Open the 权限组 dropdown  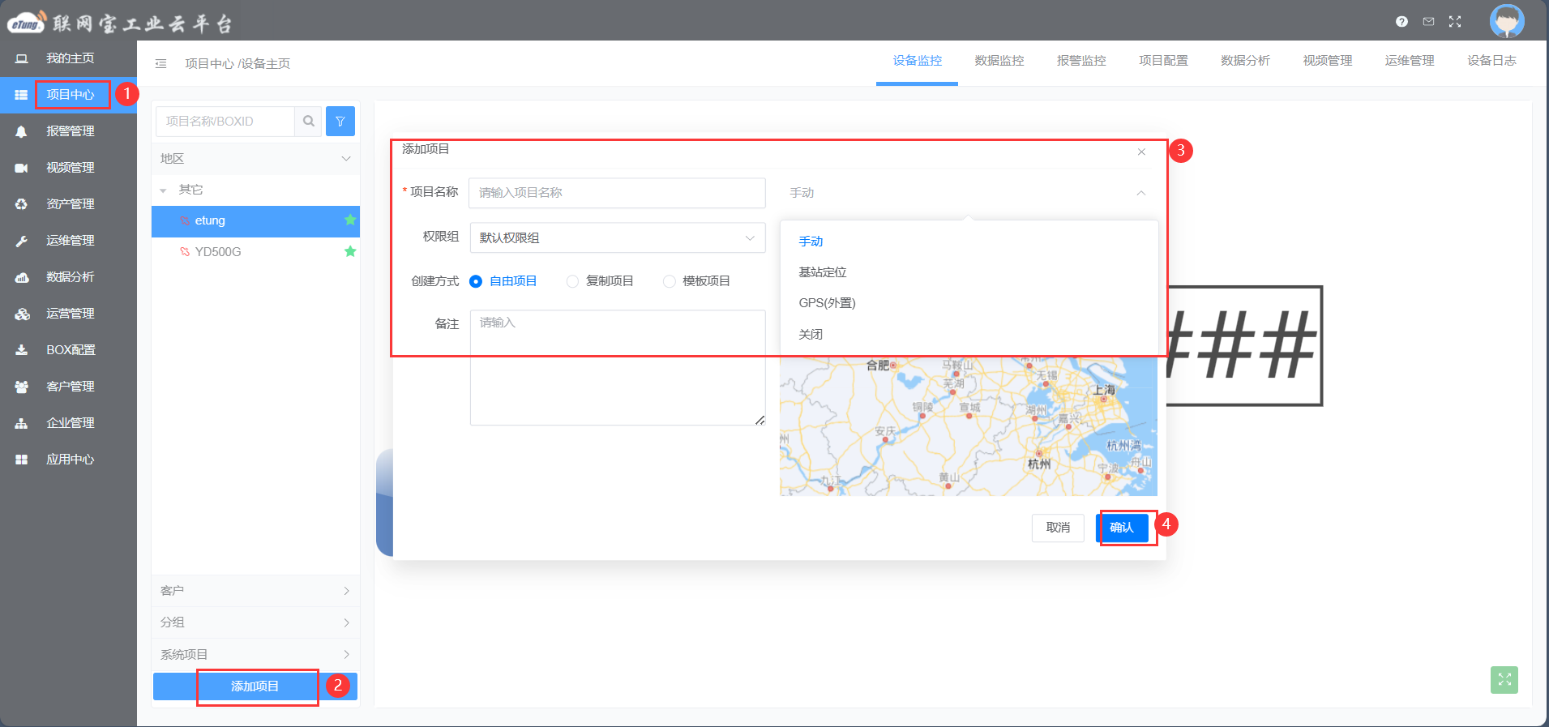(618, 237)
